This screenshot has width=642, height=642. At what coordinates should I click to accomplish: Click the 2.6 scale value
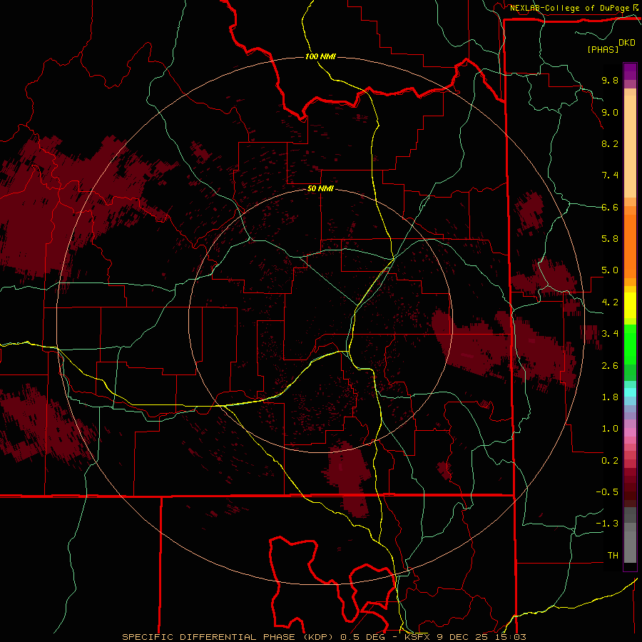click(610, 366)
